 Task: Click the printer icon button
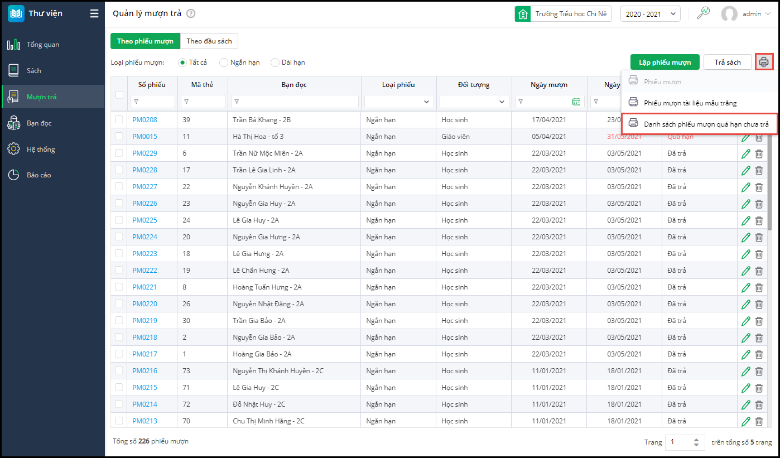click(764, 62)
